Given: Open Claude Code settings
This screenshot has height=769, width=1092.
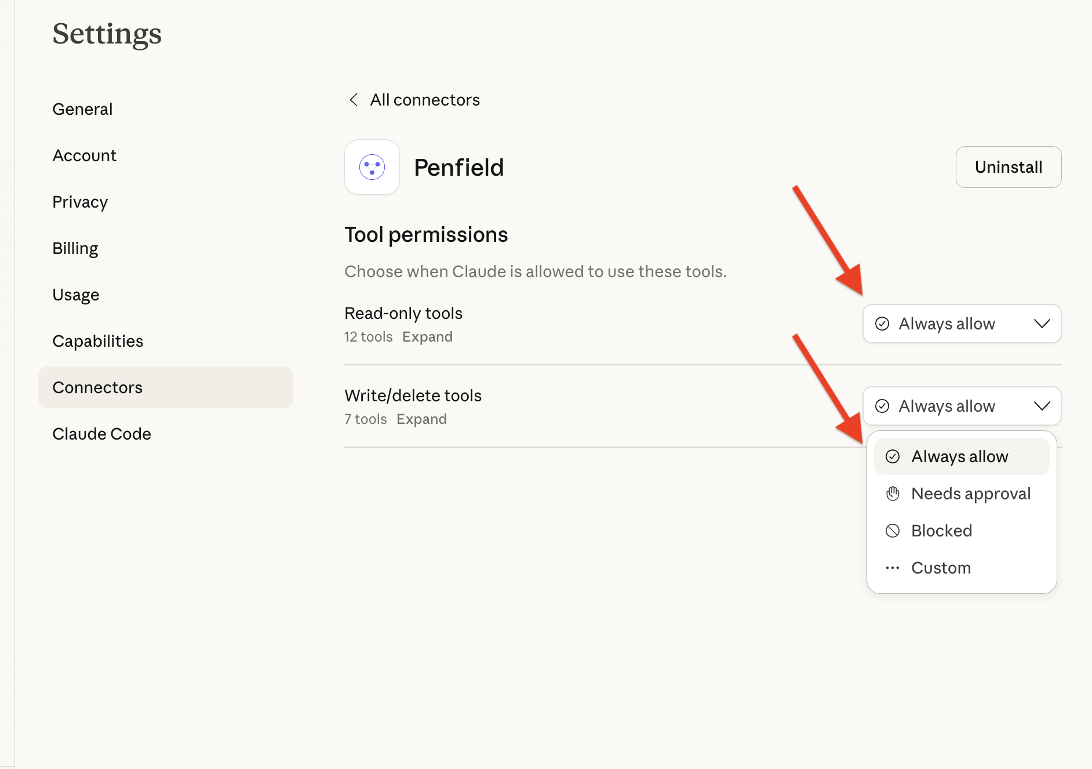Looking at the screenshot, I should tap(166, 434).
